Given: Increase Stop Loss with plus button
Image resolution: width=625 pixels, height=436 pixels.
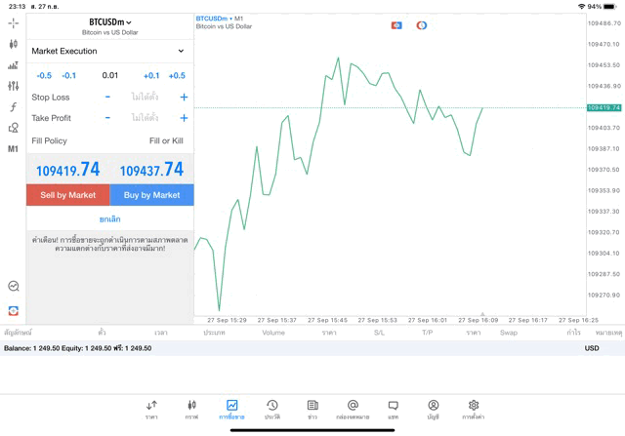Looking at the screenshot, I should pos(184,98).
